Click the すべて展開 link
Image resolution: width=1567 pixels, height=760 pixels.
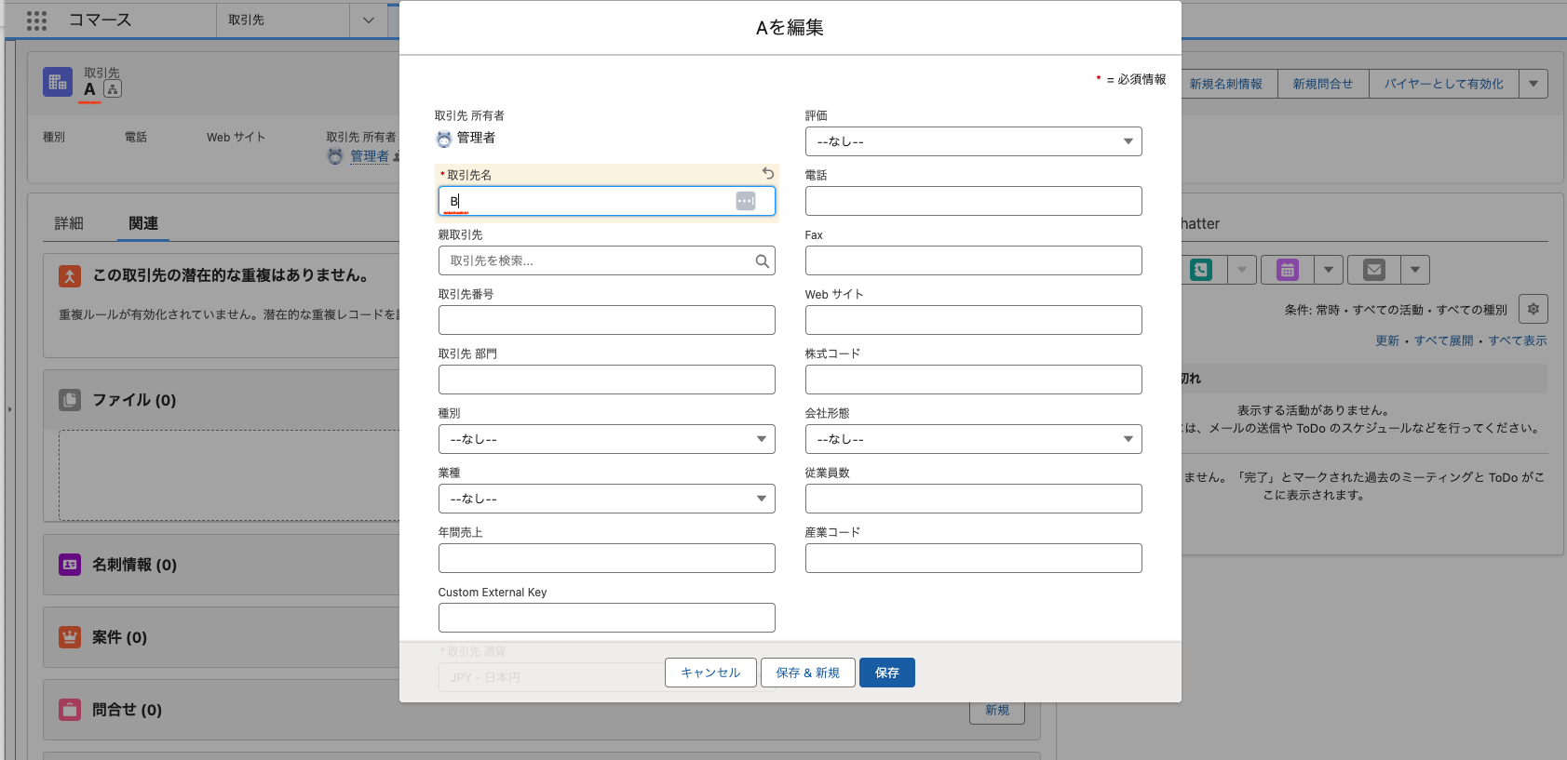pyautogui.click(x=1444, y=340)
